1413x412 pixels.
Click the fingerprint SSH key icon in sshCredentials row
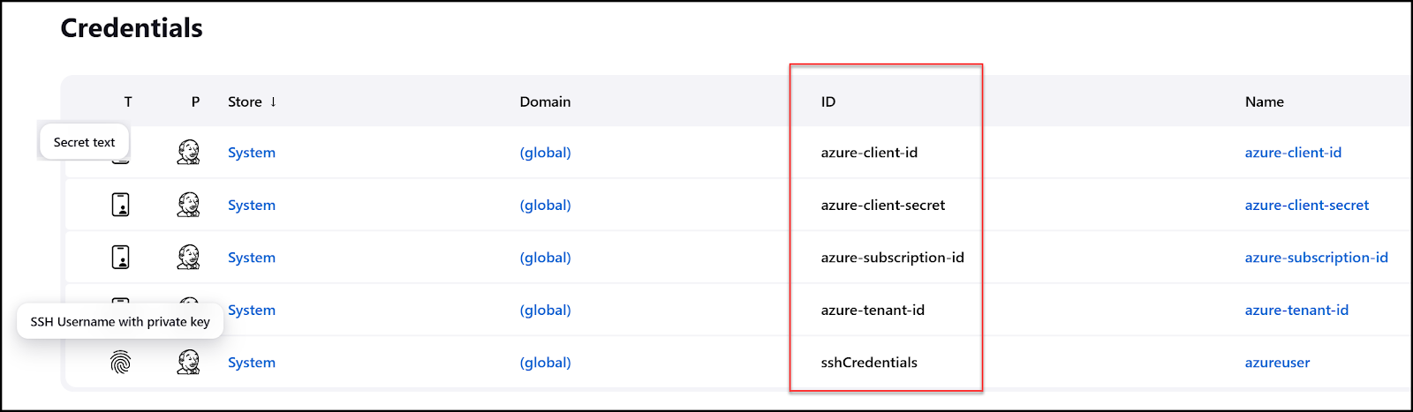pos(121,362)
